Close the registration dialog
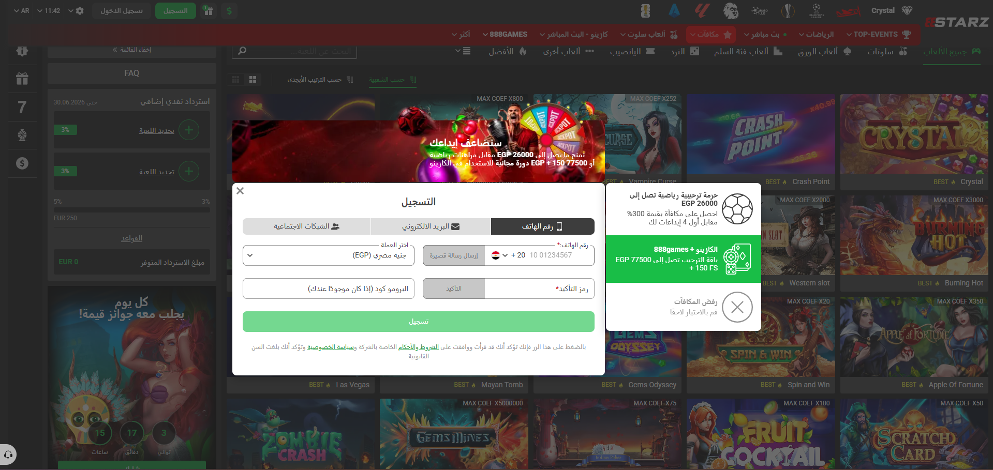The image size is (993, 470). pyautogui.click(x=240, y=191)
